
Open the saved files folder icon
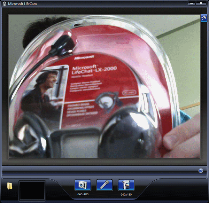pos(9,186)
